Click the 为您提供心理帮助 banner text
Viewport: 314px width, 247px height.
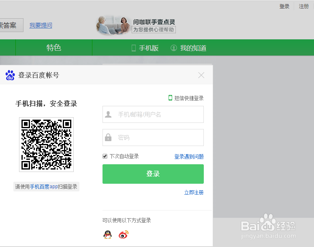click(154, 30)
